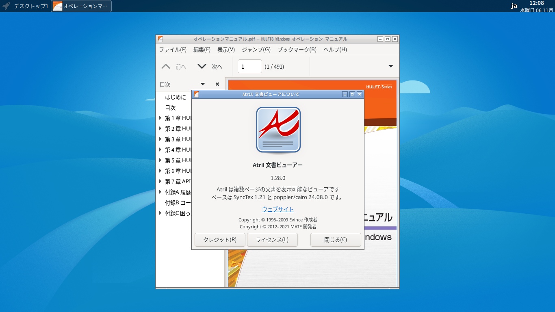
Task: Click the about dialog's title bar icon
Action: (x=196, y=94)
